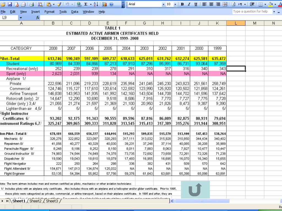282x211 pixels.
Task: Select the pink Sport (only) label cell
Action: point(22,74)
